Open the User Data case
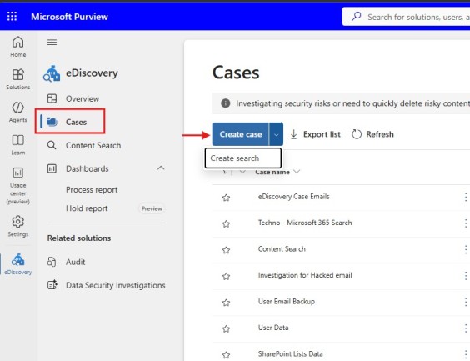Image resolution: width=470 pixels, height=361 pixels. 273,328
